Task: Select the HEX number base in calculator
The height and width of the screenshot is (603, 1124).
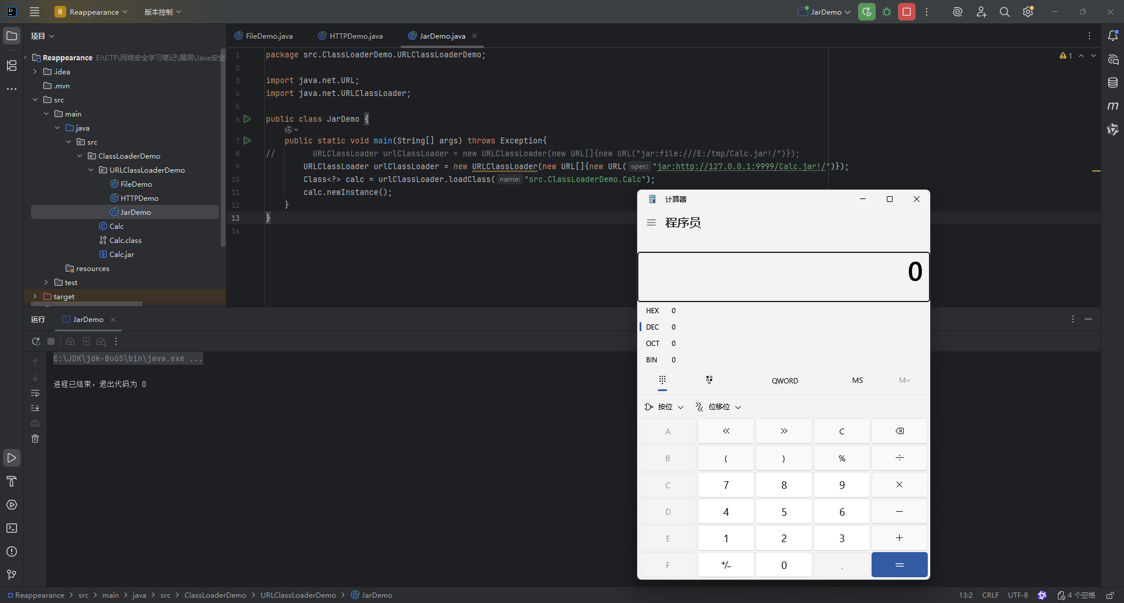Action: pos(652,311)
